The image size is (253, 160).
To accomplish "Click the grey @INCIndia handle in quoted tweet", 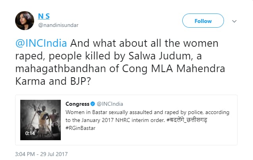I will click(x=110, y=104).
